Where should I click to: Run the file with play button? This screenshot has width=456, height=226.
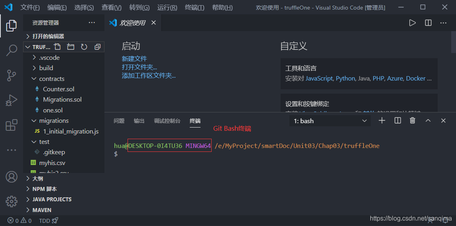tap(412, 23)
